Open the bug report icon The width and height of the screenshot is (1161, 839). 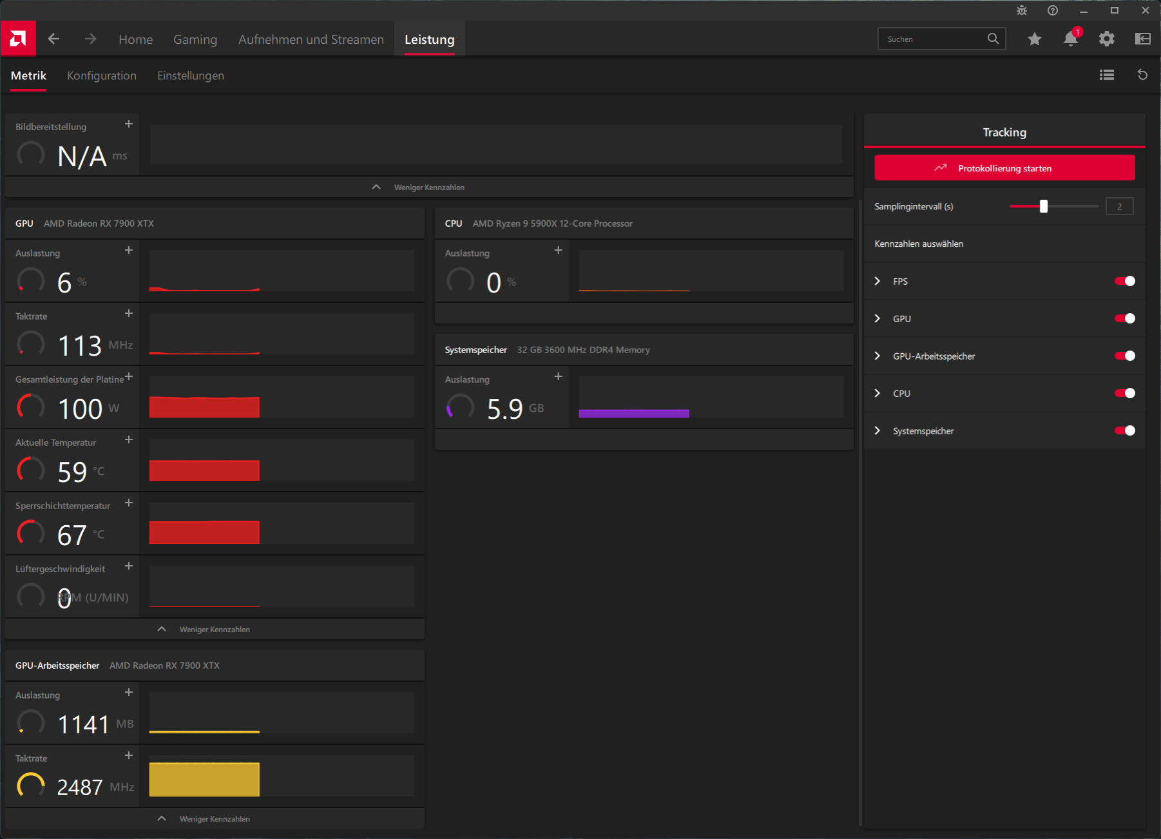(1022, 10)
